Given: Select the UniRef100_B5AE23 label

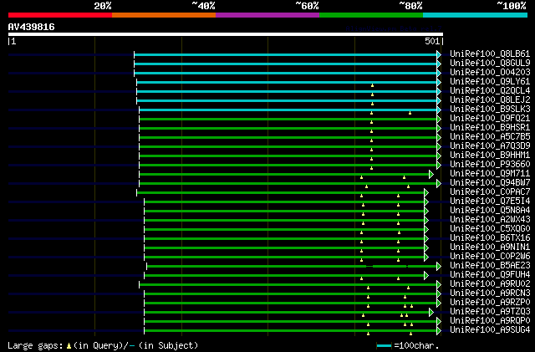Looking at the screenshot, I should (x=490, y=266).
